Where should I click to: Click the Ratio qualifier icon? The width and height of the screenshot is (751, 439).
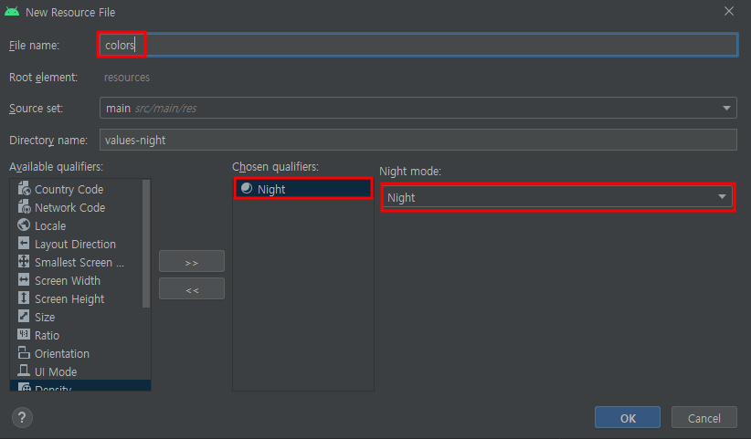coord(24,334)
